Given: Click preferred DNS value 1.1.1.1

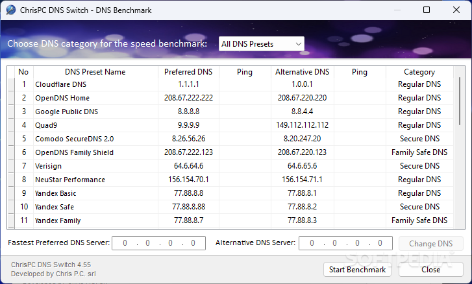Looking at the screenshot, I should coord(188,84).
